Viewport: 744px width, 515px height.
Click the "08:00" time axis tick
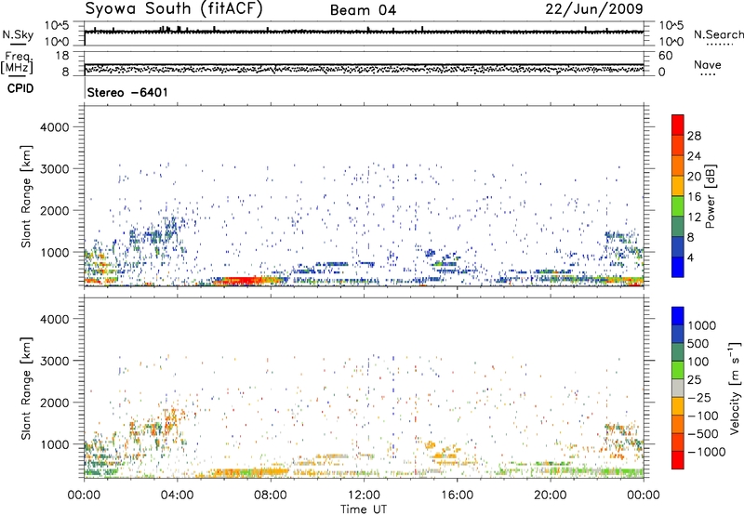(271, 495)
